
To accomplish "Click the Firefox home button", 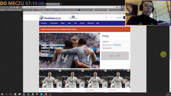I will click(x=14, y=7).
